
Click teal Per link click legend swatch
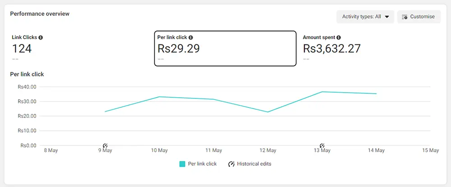(182, 164)
